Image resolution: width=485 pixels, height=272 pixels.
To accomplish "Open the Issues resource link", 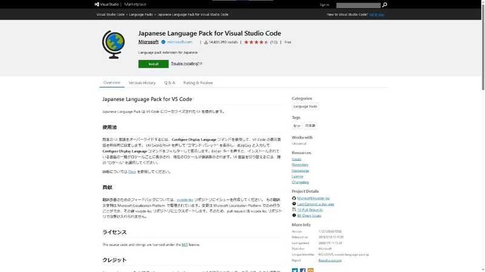I will [296, 159].
